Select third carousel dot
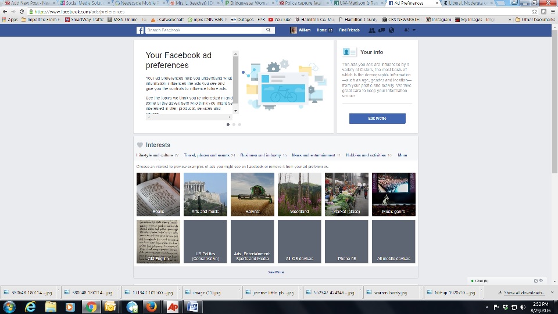 tap(239, 124)
